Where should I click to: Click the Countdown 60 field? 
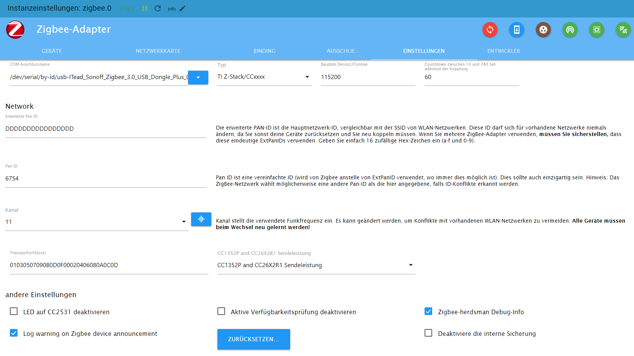click(472, 77)
